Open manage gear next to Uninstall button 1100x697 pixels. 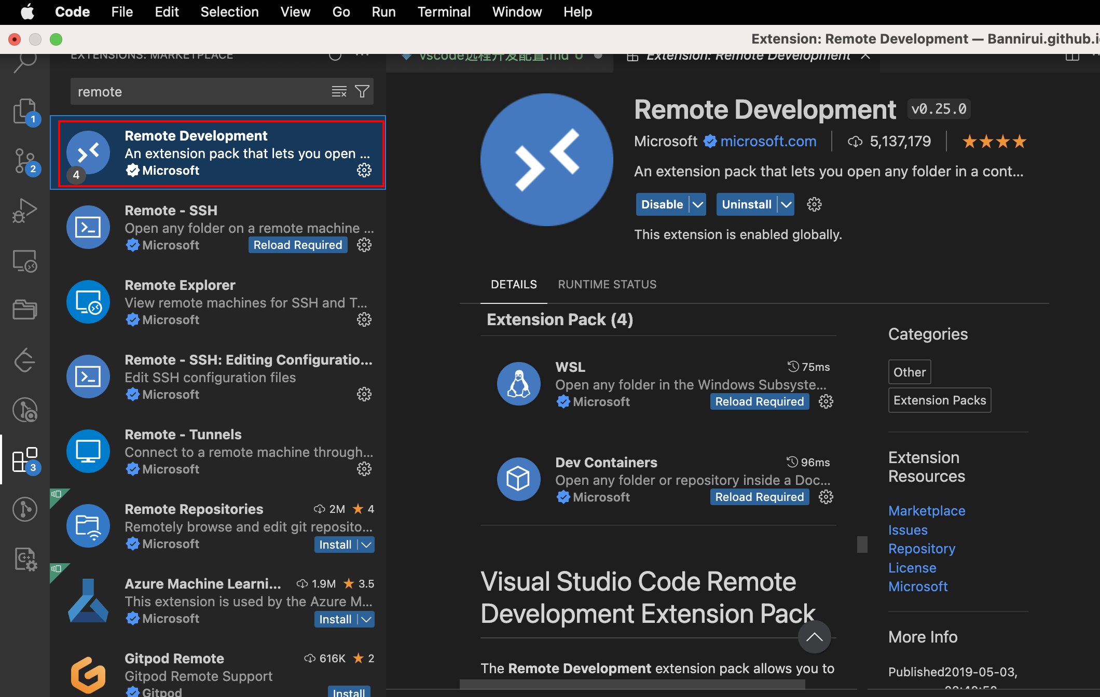point(814,204)
